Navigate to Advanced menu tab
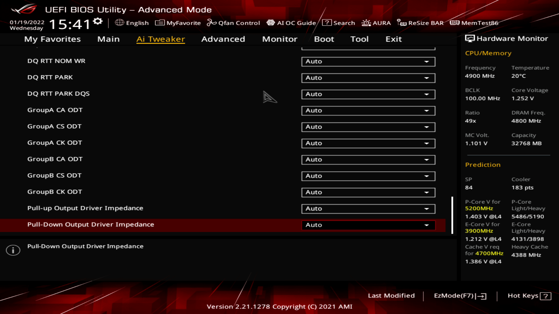The image size is (559, 314). 223,39
